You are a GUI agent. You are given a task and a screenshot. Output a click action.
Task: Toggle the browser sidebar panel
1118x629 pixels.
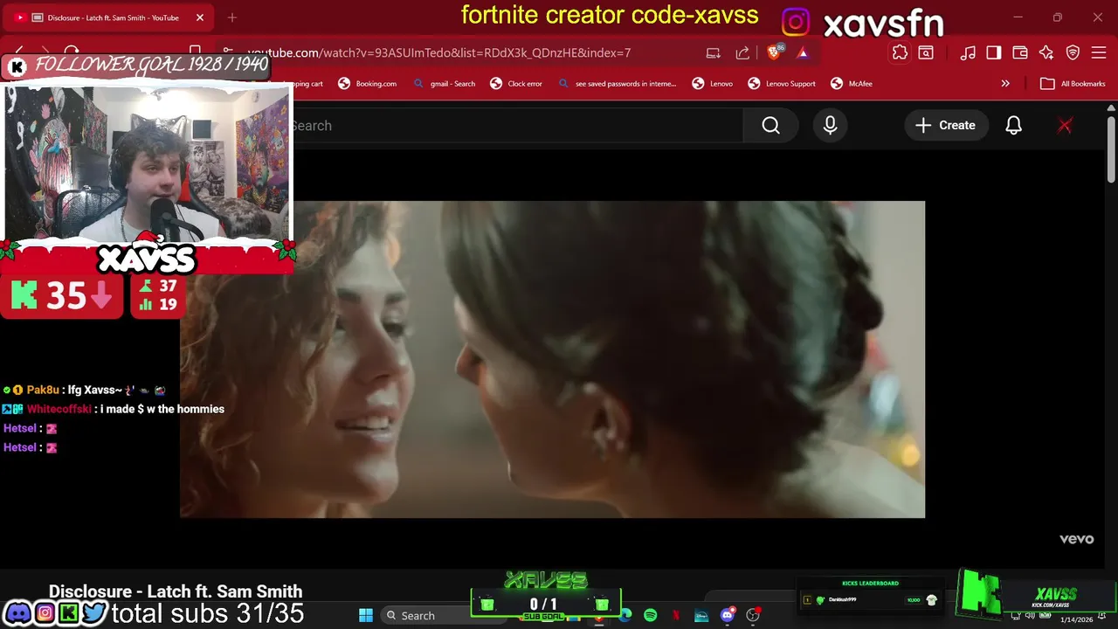tap(994, 52)
